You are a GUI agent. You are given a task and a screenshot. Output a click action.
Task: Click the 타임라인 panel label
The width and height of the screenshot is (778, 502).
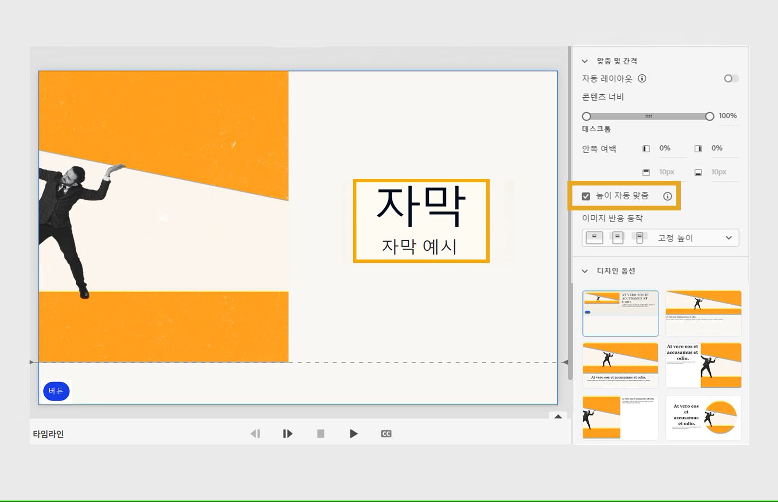[x=49, y=433]
